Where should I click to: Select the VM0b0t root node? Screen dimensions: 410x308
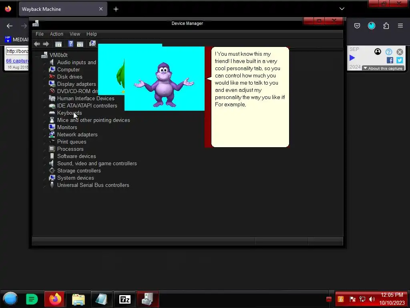coord(58,55)
